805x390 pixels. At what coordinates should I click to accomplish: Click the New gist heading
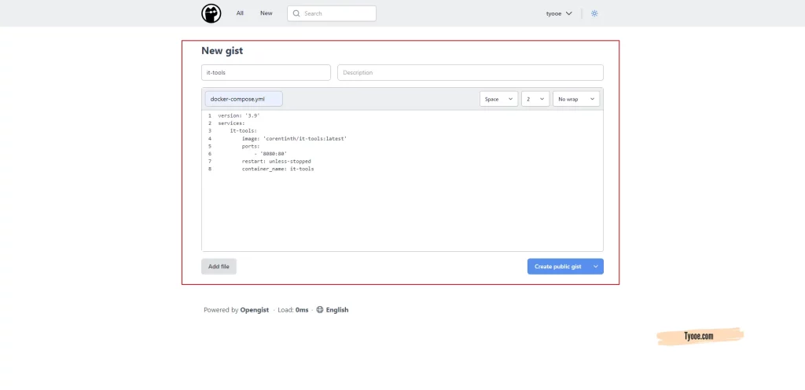222,51
